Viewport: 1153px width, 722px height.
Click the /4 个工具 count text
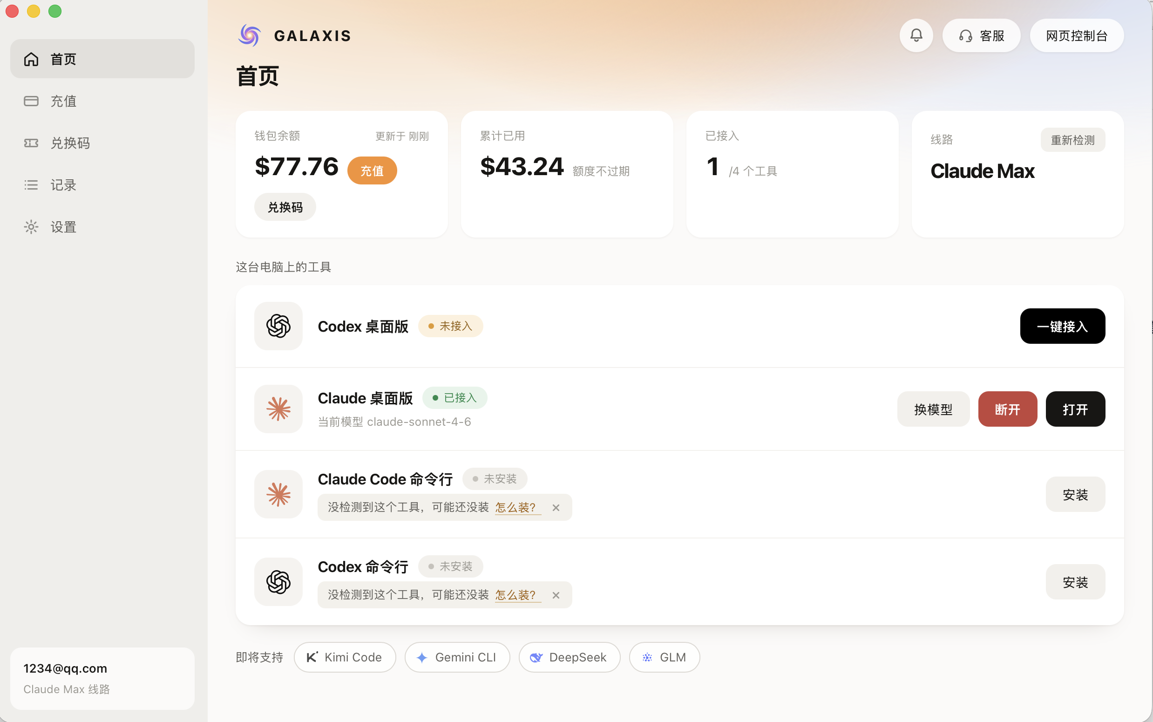[753, 171]
